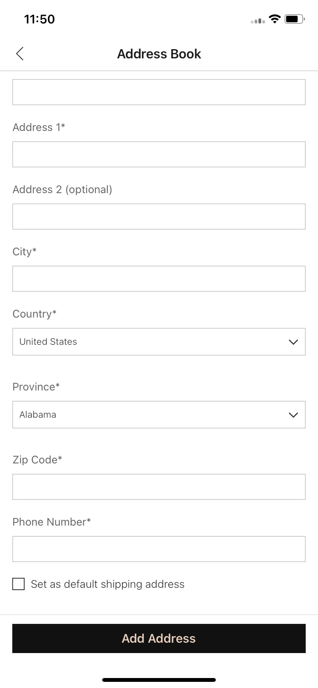Screen dimensions: 318x688
Task: Focus the Address 2 (optional) input field
Action: [x=159, y=217]
